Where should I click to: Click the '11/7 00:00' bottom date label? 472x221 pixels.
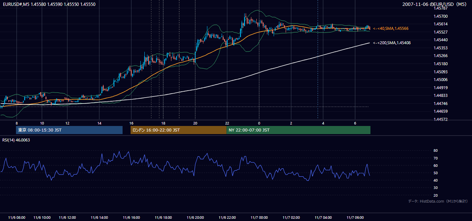pyautogui.click(x=259, y=217)
